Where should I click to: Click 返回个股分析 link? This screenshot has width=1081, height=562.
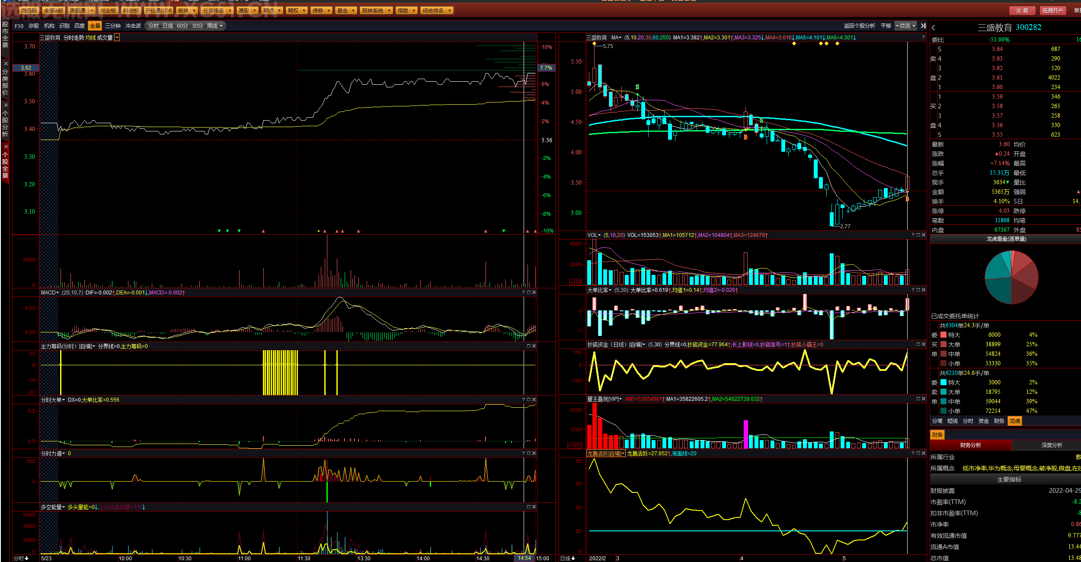859,26
